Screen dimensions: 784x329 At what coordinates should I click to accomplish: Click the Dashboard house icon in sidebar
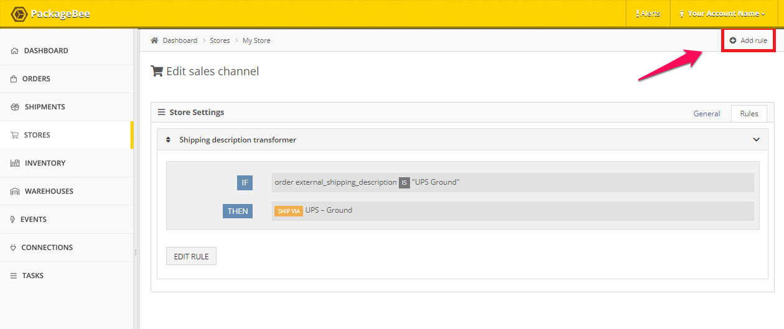(14, 51)
